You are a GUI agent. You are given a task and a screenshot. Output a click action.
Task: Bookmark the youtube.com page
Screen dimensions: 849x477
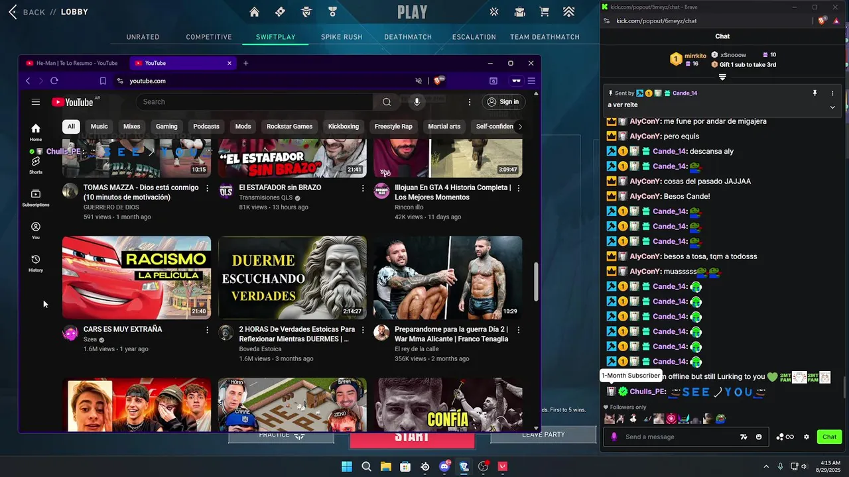coord(103,81)
